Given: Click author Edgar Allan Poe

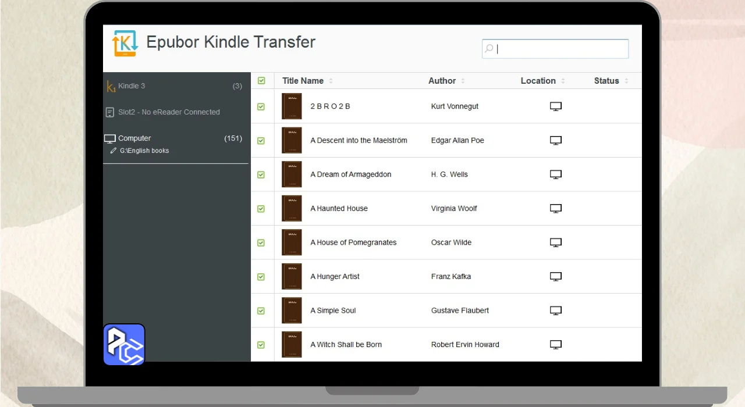Looking at the screenshot, I should [457, 141].
